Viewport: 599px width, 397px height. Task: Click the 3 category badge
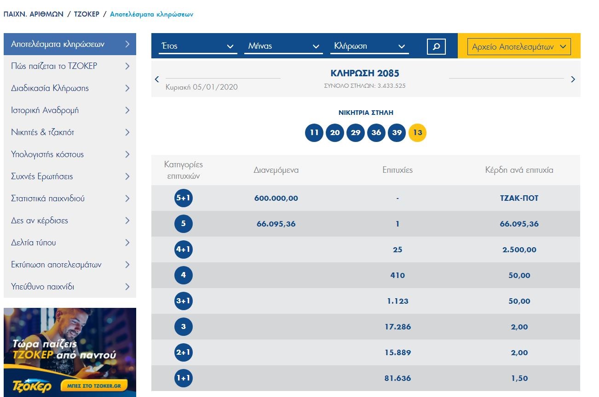point(184,327)
